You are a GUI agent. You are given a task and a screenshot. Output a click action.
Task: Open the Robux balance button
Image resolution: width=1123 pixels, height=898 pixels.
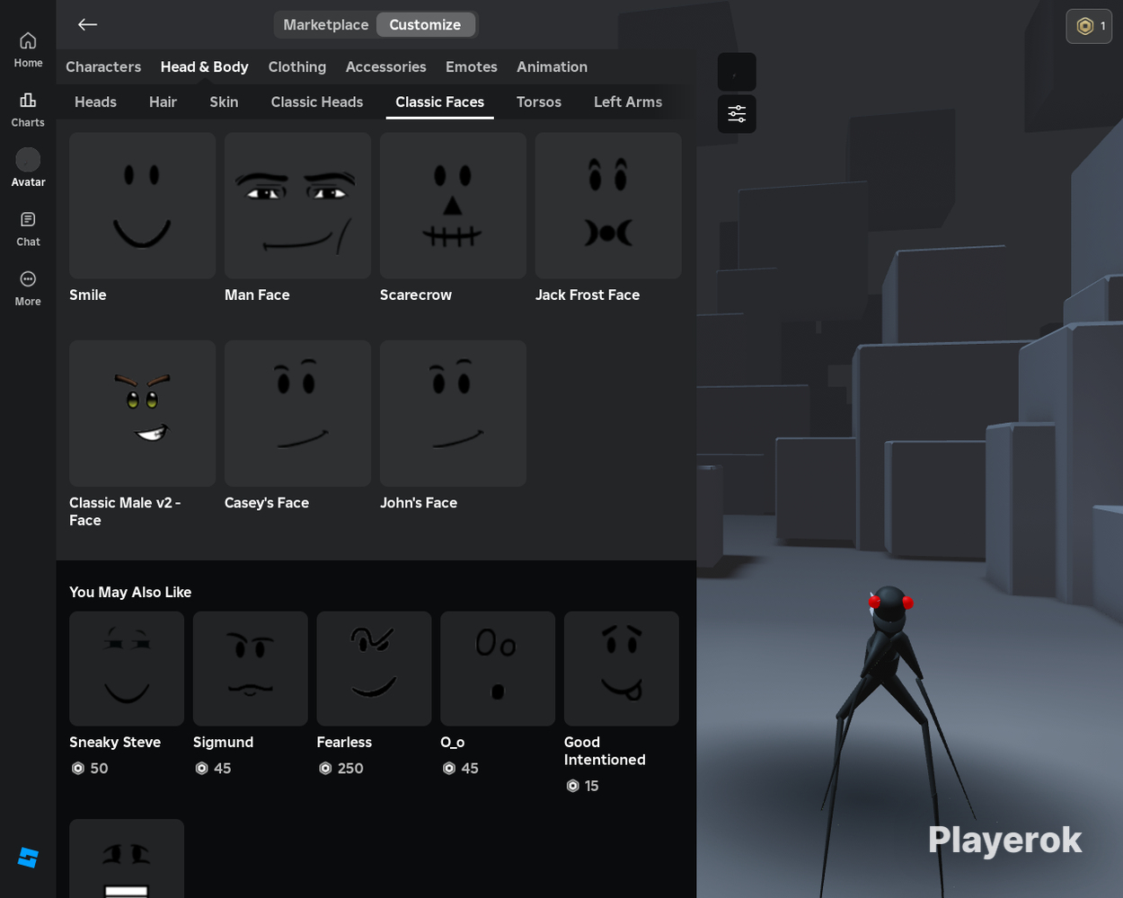[1089, 26]
